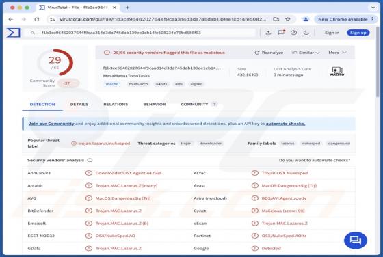Screen dimensions: 383x257
Task: Click trojan.lazarus/nukesped threat label
Action: pos(104,144)
